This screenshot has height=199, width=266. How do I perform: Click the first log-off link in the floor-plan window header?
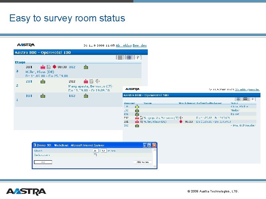124,45
